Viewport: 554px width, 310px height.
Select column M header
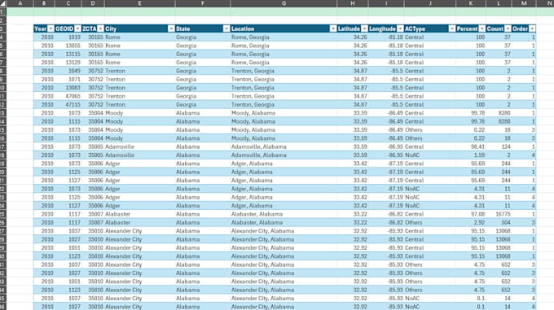pyautogui.click(x=524, y=3)
